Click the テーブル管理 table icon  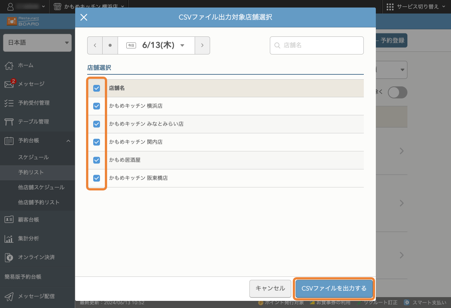9,122
